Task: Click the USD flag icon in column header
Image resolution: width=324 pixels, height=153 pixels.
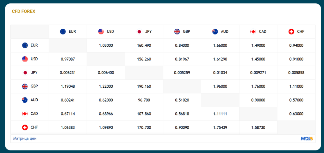Action: click(101, 32)
